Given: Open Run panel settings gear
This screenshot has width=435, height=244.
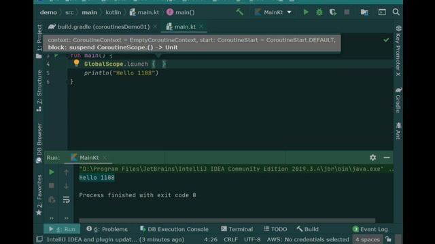Looking at the screenshot, I should [x=372, y=158].
